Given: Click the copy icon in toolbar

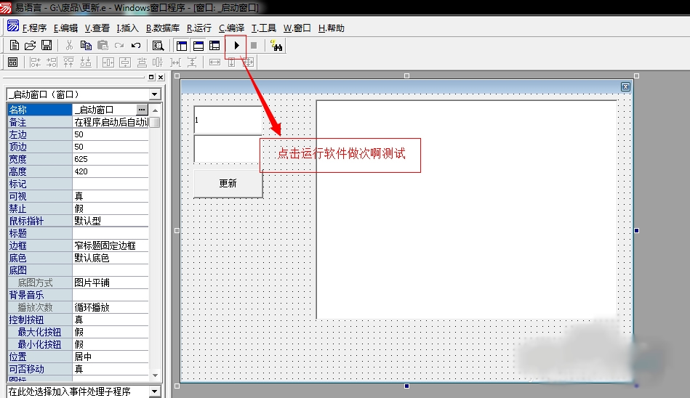Looking at the screenshot, I should click(86, 45).
